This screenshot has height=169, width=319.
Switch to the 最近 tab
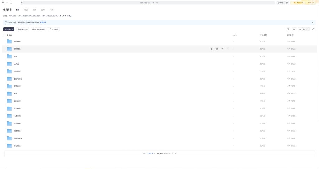26,10
